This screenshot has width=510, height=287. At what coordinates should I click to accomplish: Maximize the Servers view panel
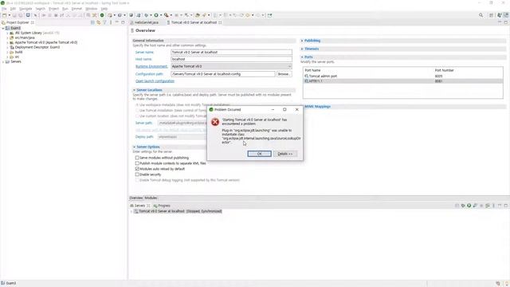(506, 206)
